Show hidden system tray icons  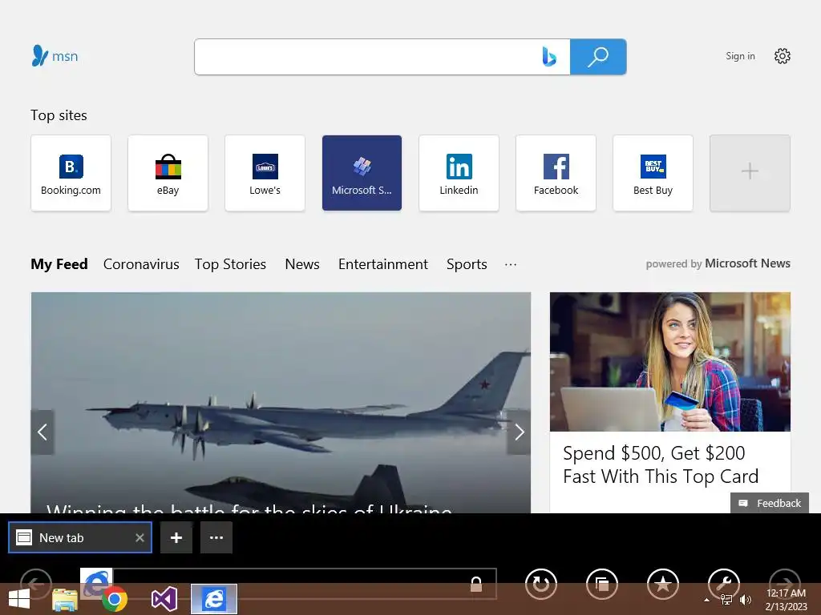coord(707,600)
